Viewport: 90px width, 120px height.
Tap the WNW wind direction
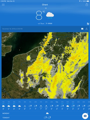click(x=49, y=23)
